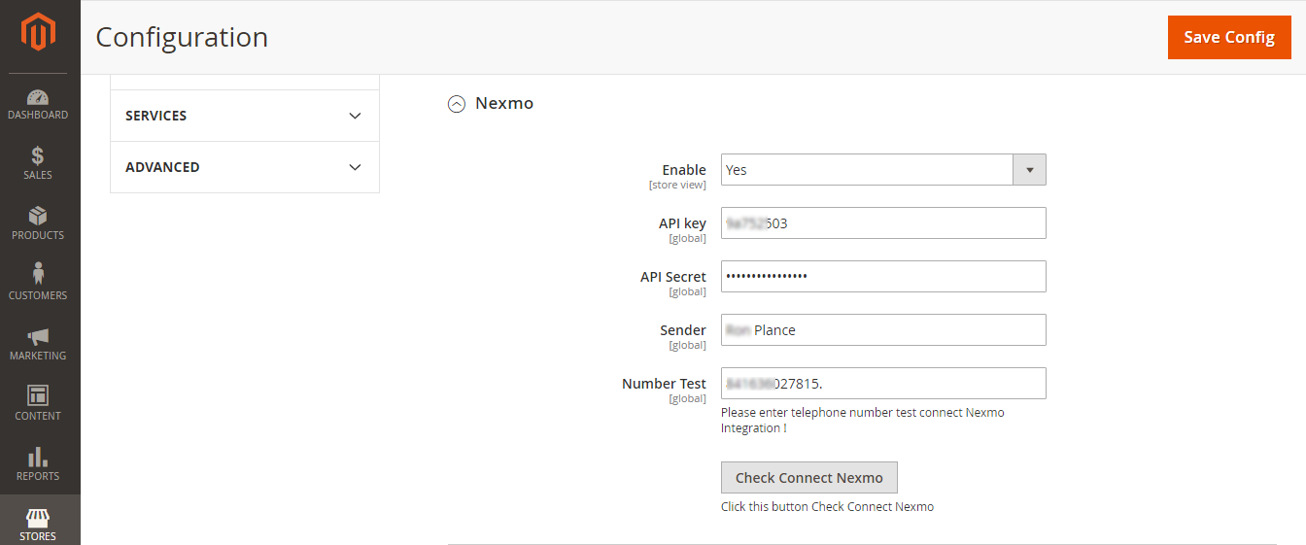Focus the API key input field
This screenshot has height=545, width=1306.
(882, 223)
